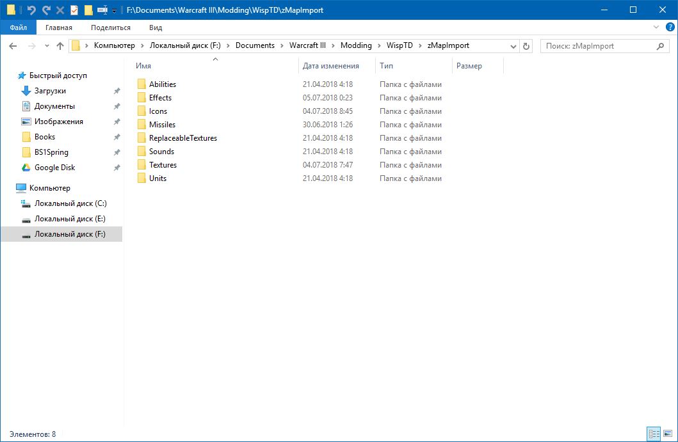Click the Локальный диск (C:) drive icon
The width and height of the screenshot is (678, 442).
point(26,203)
